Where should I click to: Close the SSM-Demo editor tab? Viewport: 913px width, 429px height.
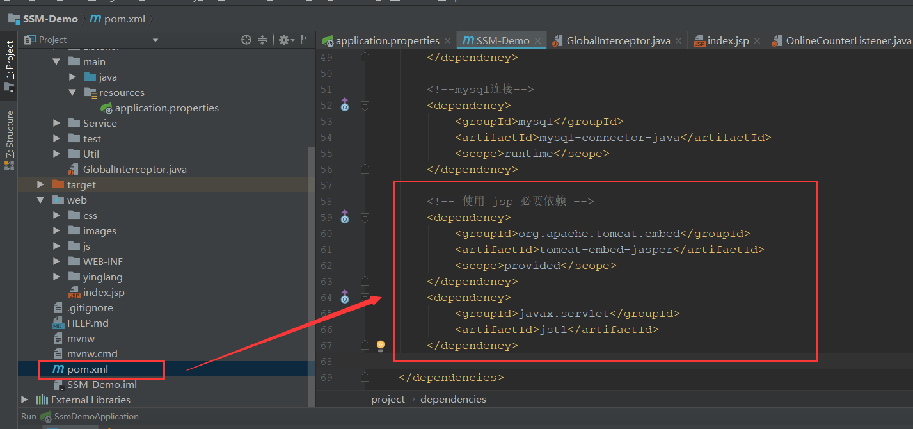[538, 41]
